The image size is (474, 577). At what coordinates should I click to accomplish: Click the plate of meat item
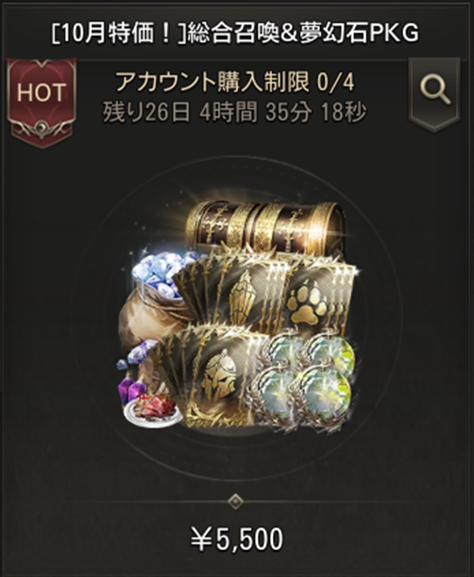[152, 409]
